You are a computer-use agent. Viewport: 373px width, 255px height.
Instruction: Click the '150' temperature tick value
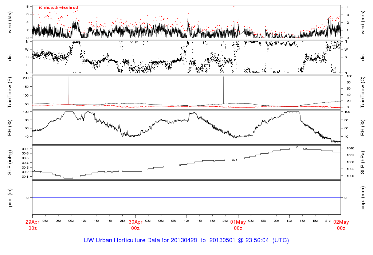pyautogui.click(x=26, y=87)
